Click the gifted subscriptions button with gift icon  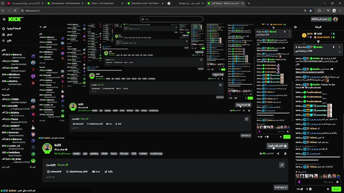(x=277, y=146)
